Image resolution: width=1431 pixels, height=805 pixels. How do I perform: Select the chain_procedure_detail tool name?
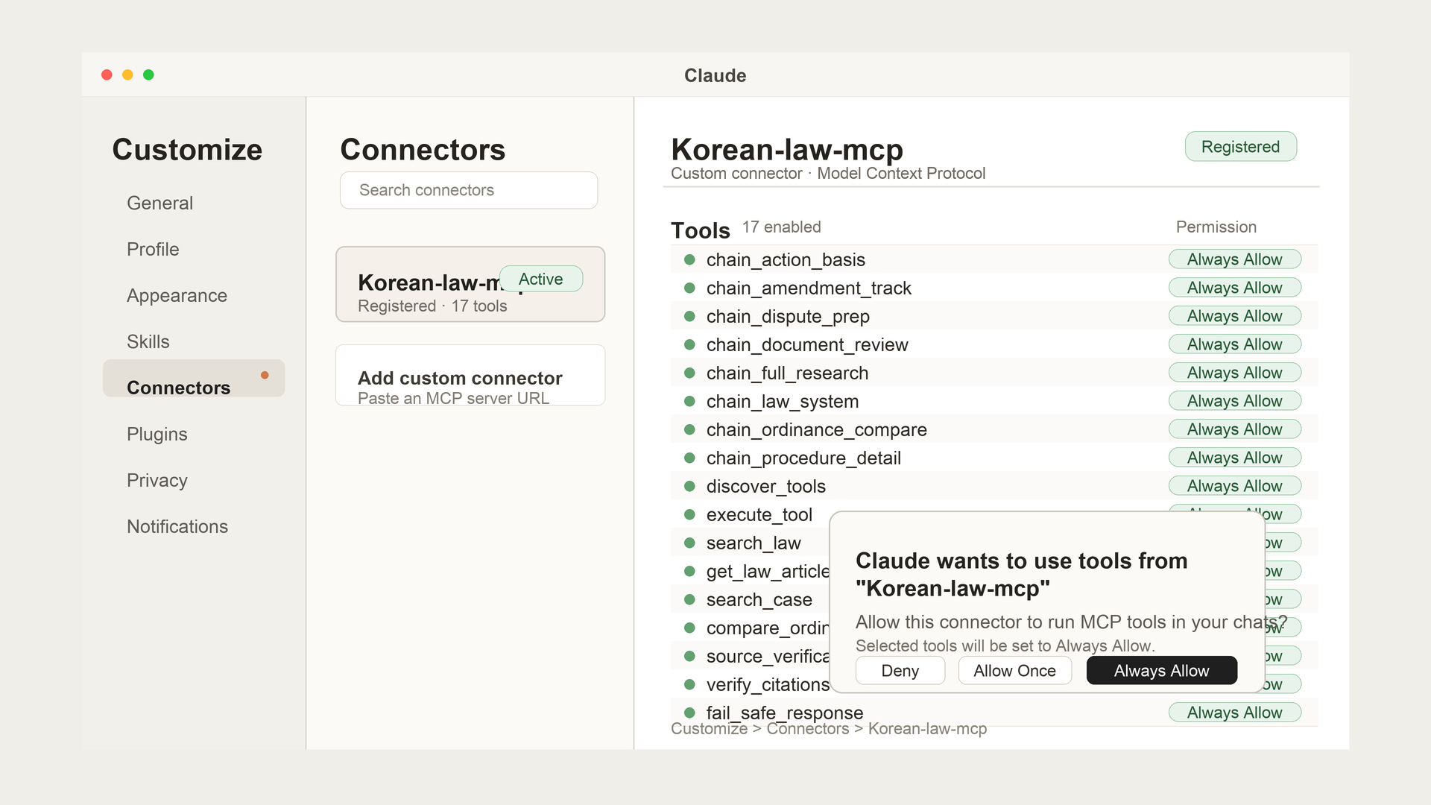803,458
